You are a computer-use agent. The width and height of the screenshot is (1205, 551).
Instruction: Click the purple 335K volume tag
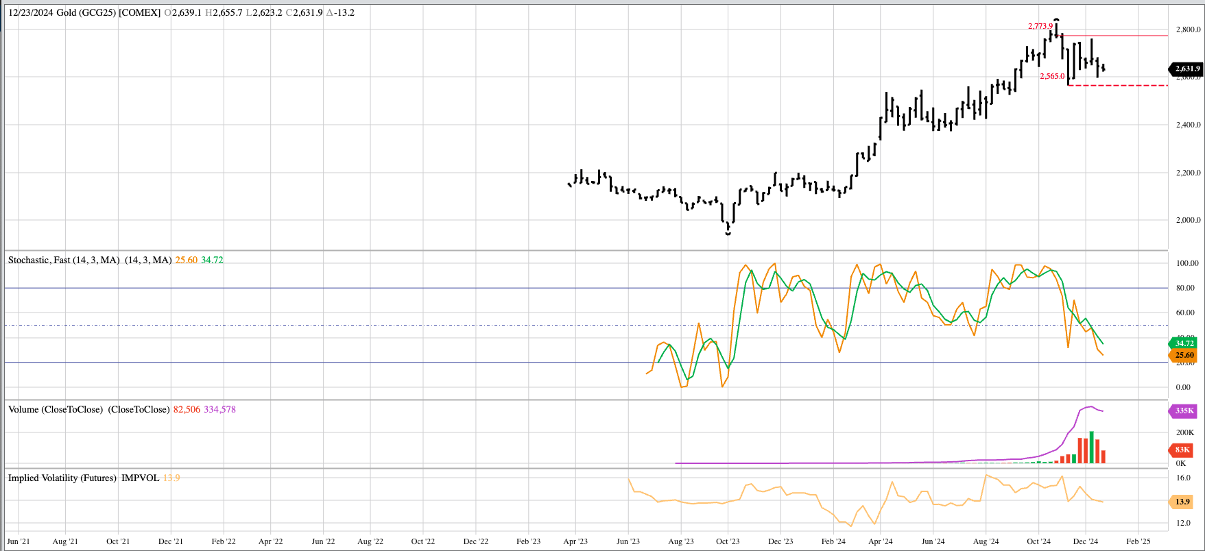tap(1184, 411)
